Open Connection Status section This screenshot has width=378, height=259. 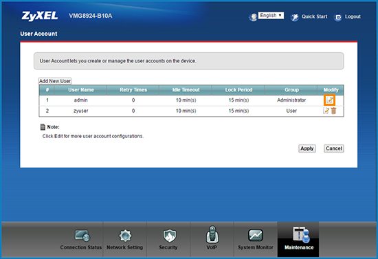pyautogui.click(x=81, y=240)
